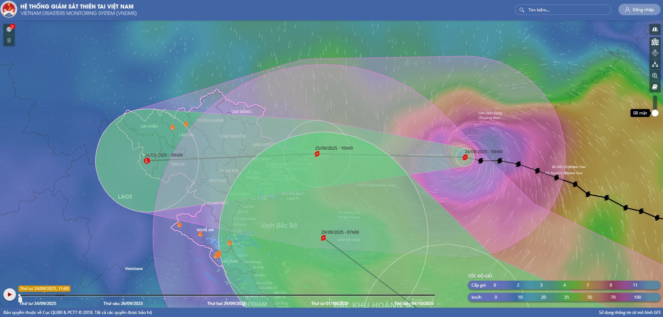Screen dimensions: 663x317
Task: Open the location search magnifier icon
Action: tap(655, 76)
